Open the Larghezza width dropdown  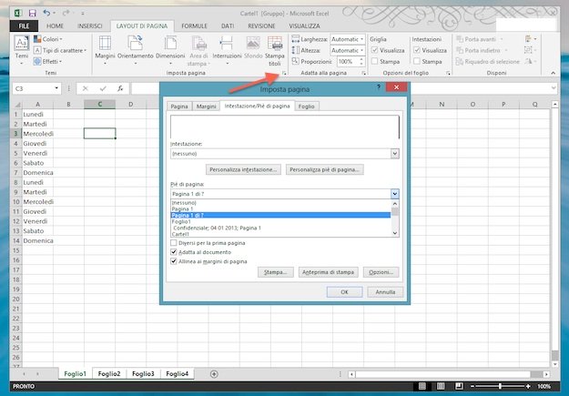coord(362,39)
